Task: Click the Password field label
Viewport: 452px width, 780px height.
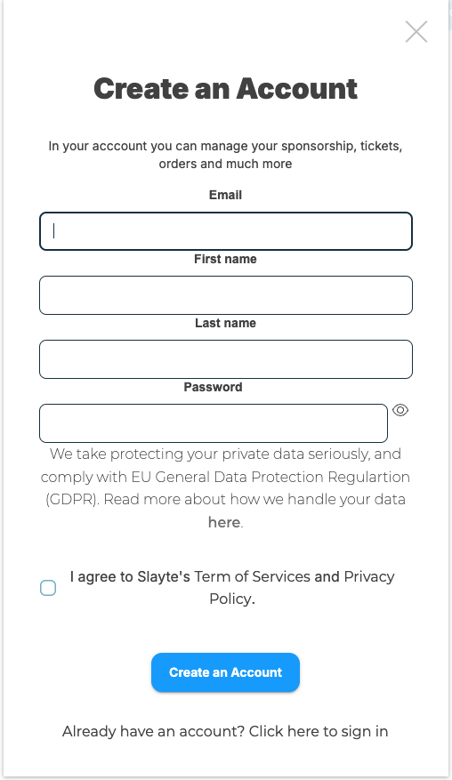Action: click(x=213, y=387)
